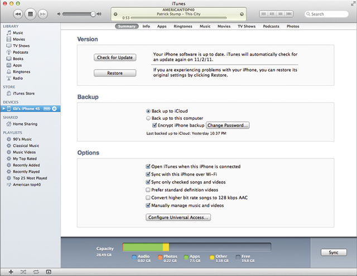Click the previous track rewind button
Image resolution: width=357 pixels, height=276 pixels.
[18, 14]
